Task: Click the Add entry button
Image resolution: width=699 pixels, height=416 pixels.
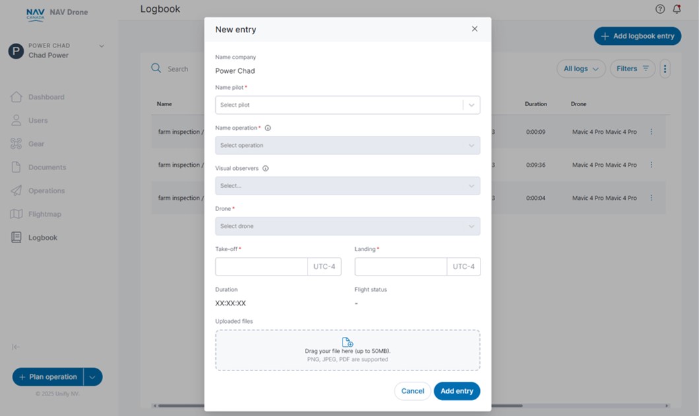Action: [457, 391]
